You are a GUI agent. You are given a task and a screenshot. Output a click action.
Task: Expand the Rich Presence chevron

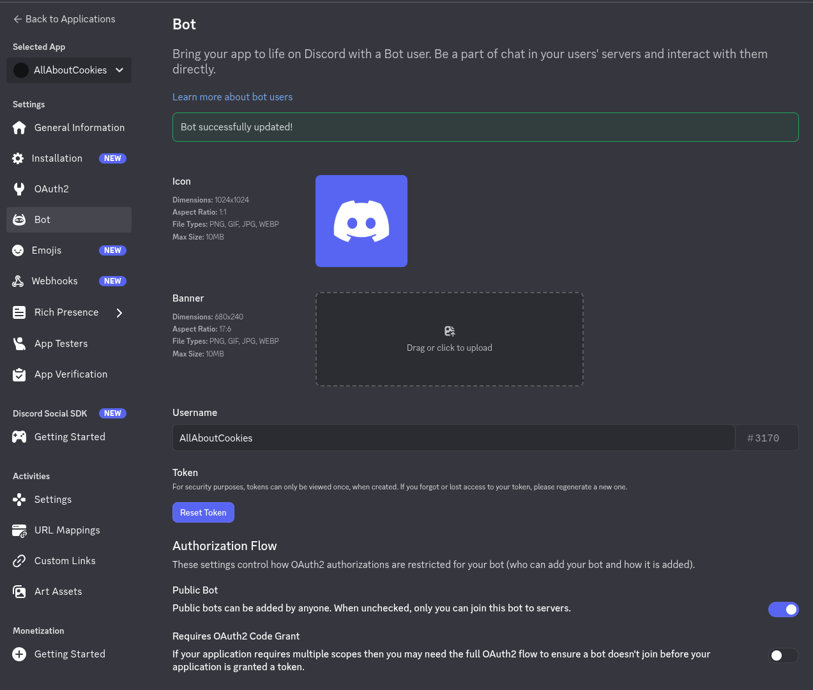coord(119,312)
